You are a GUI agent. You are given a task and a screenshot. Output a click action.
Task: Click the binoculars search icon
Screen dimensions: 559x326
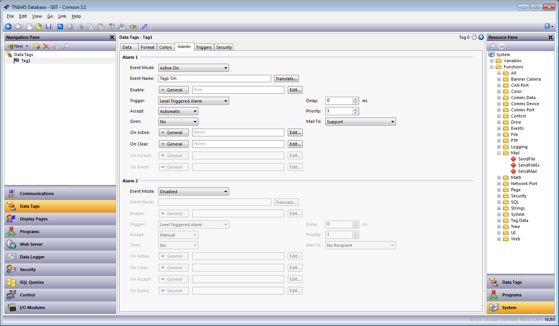[133, 26]
